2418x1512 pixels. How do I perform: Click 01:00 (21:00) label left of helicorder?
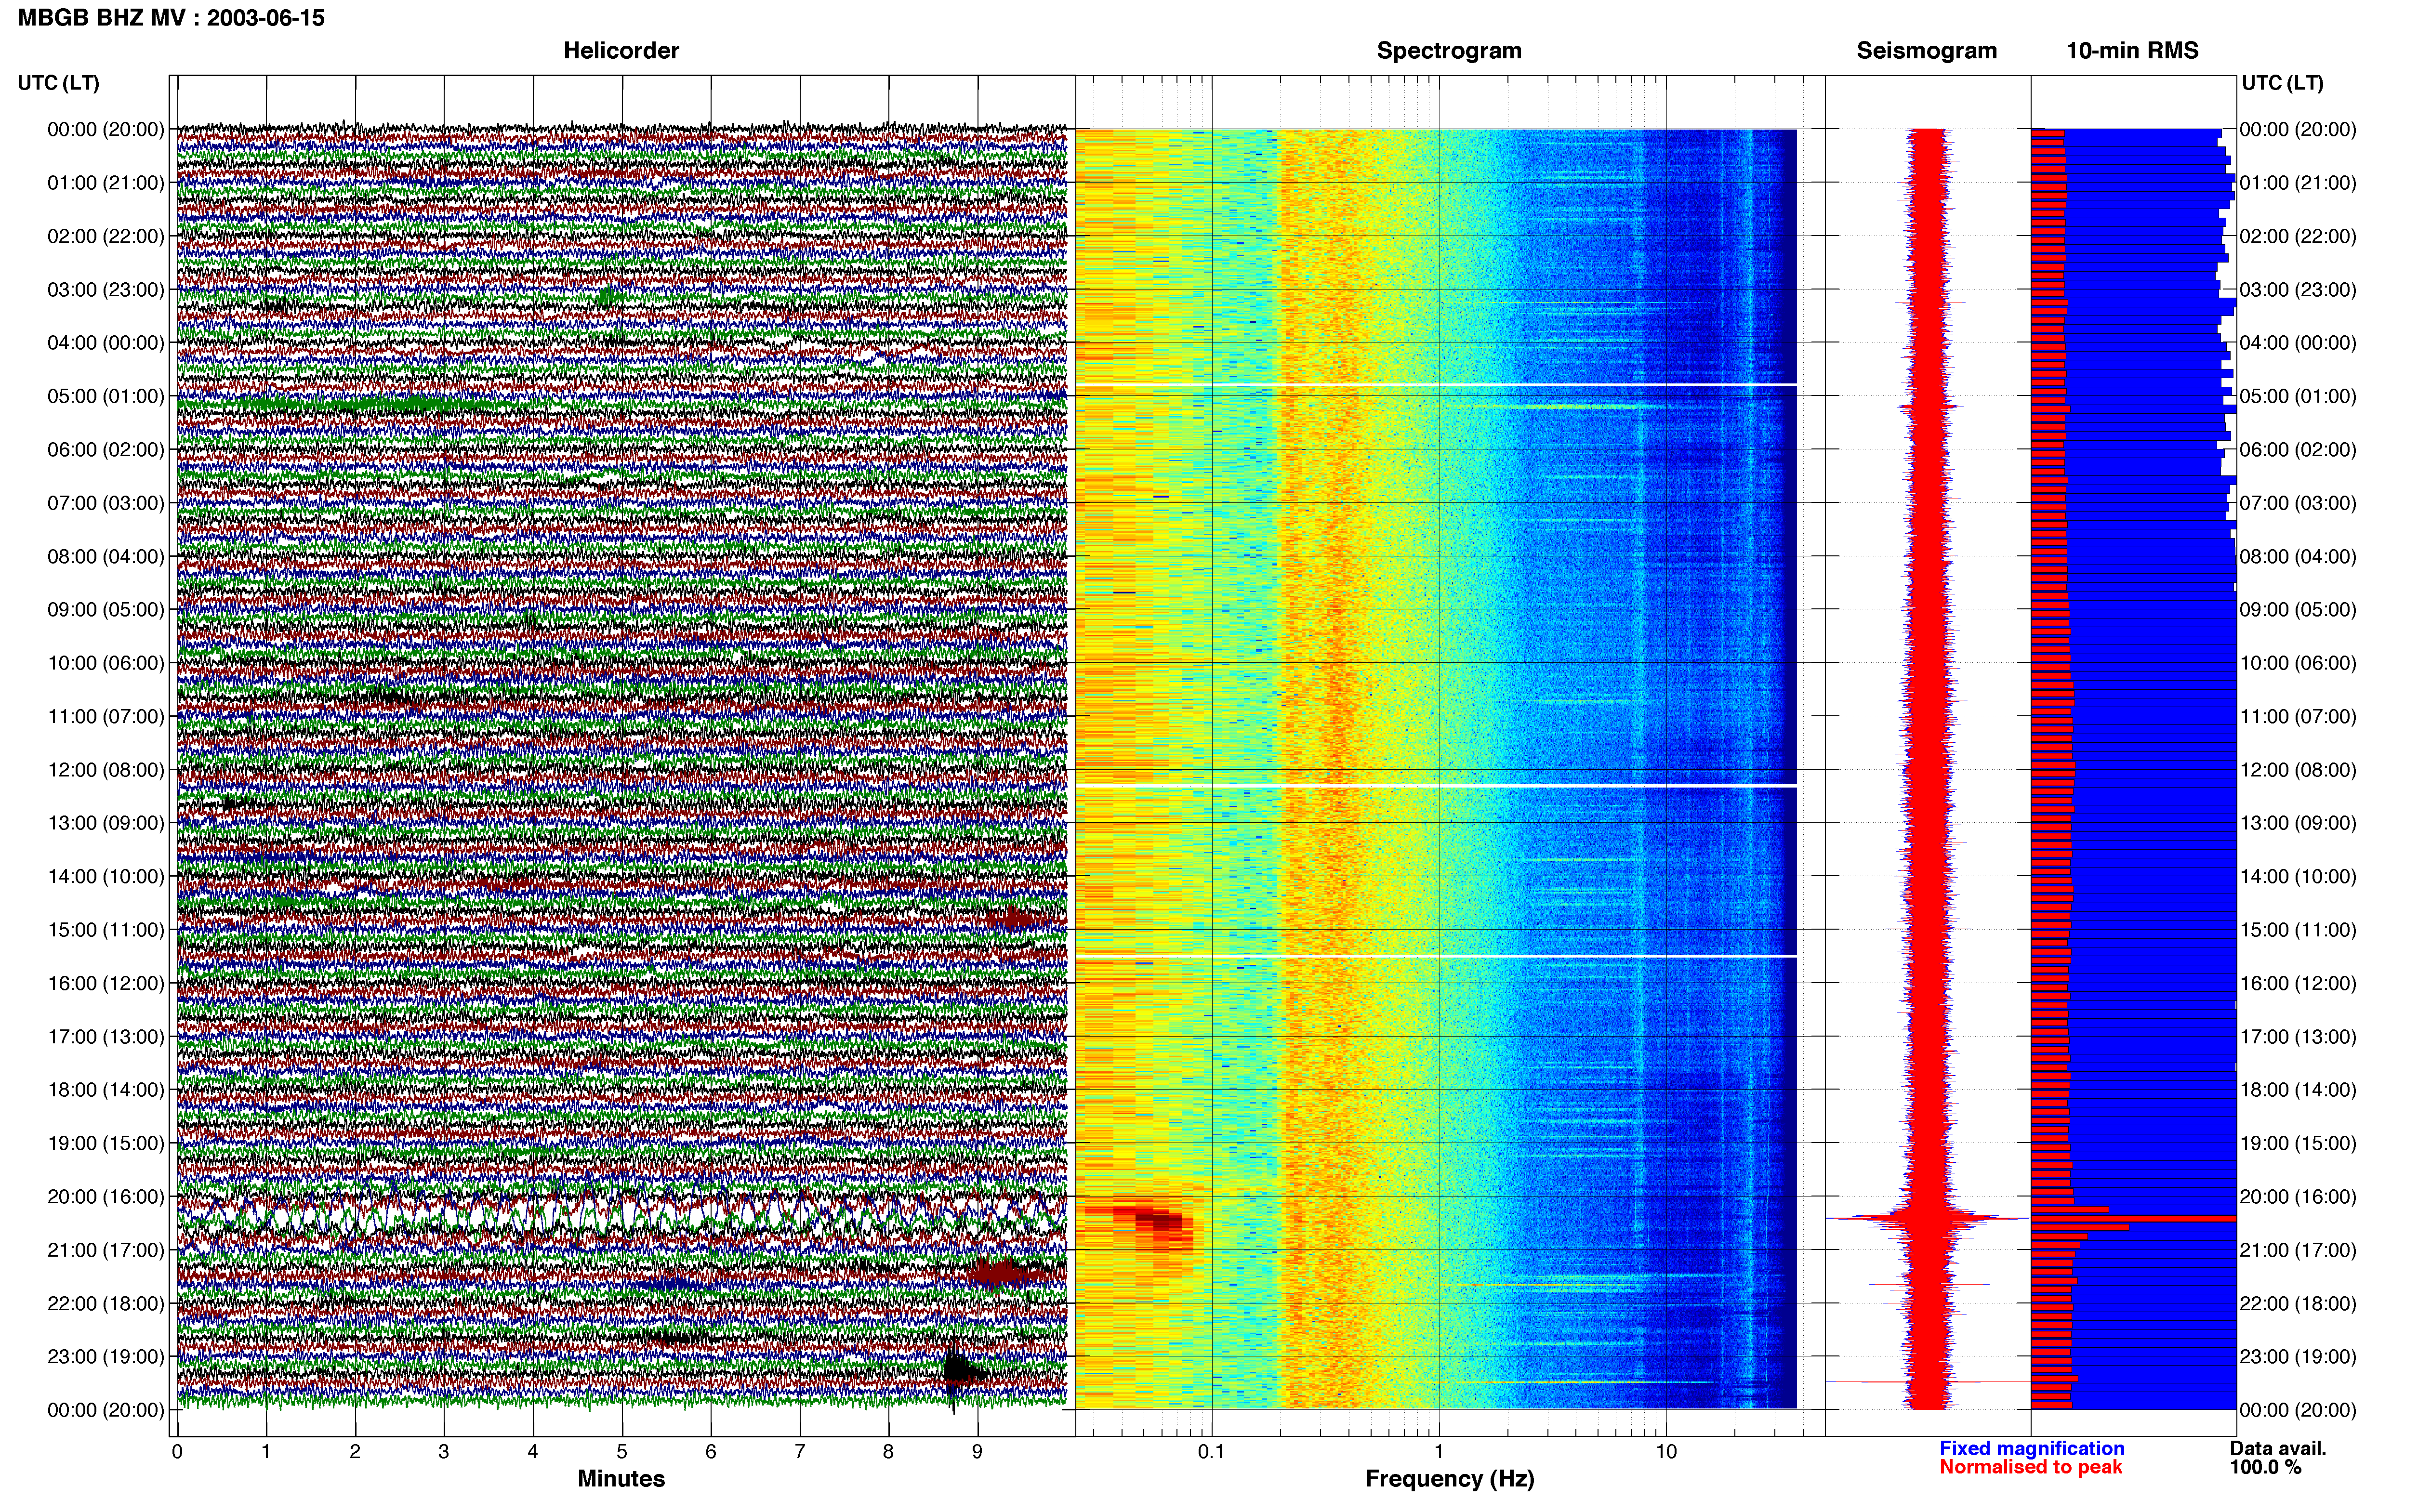[105, 183]
